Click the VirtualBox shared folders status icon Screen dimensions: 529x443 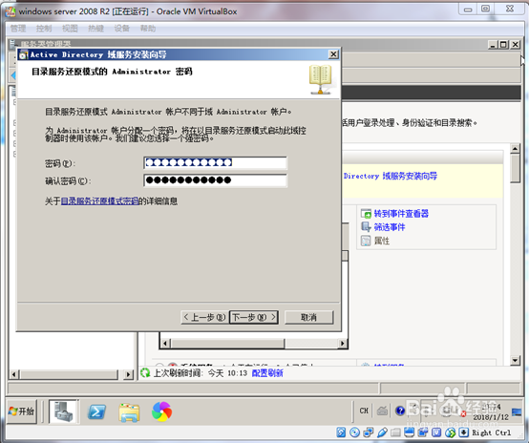click(x=395, y=432)
